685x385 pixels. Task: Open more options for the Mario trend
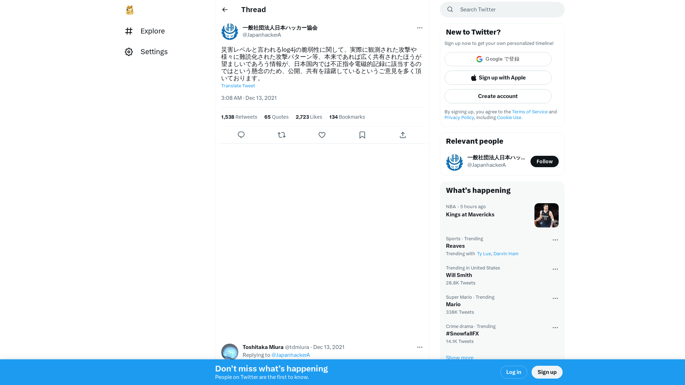point(555,298)
